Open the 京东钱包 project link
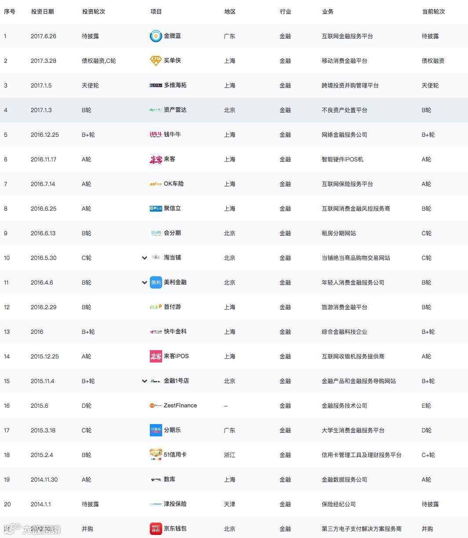Viewport: 468px width, 538px height. [x=175, y=529]
